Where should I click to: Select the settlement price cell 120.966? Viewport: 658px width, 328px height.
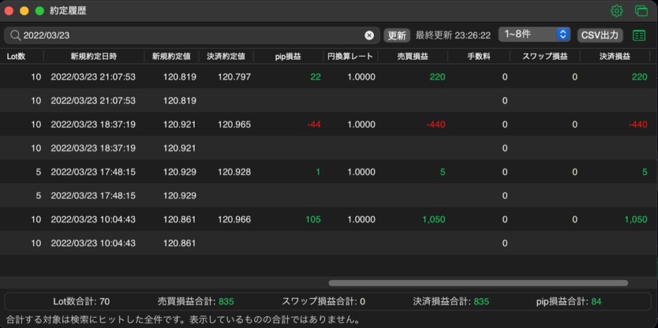pyautogui.click(x=234, y=220)
